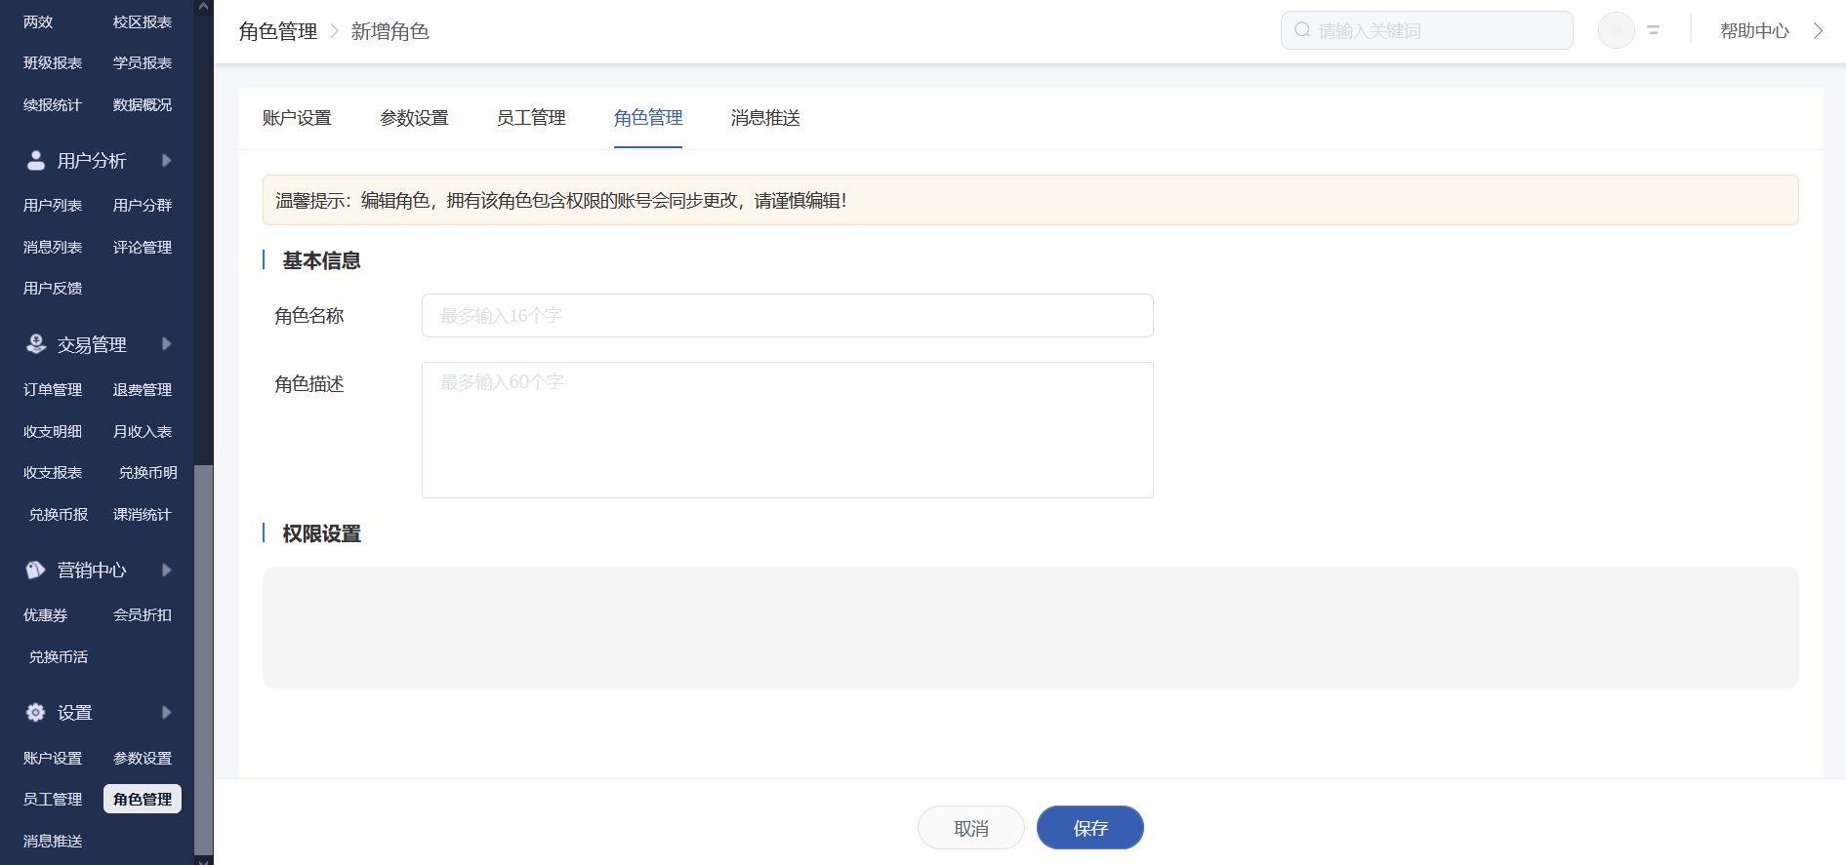1846x865 pixels.
Task: Open 帮助中心 link
Action: 1754,30
